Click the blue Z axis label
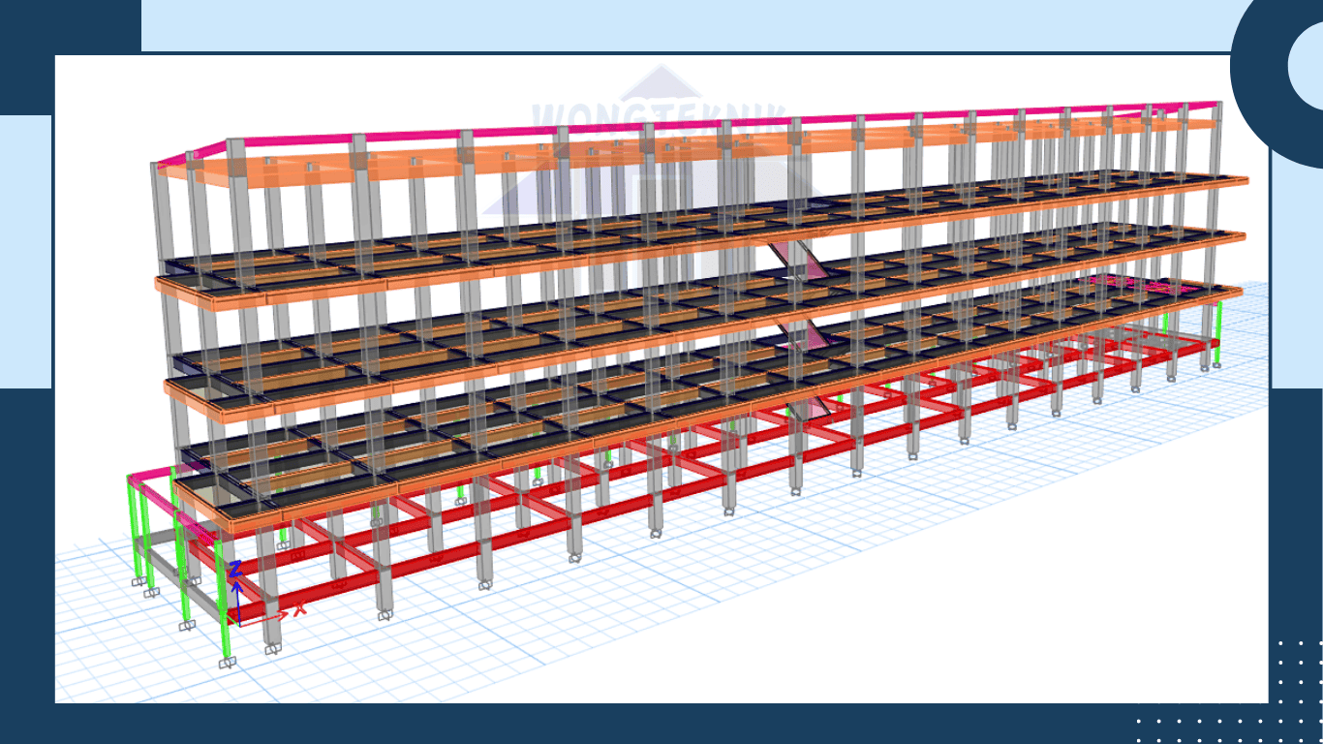This screenshot has height=744, width=1323. (x=234, y=569)
